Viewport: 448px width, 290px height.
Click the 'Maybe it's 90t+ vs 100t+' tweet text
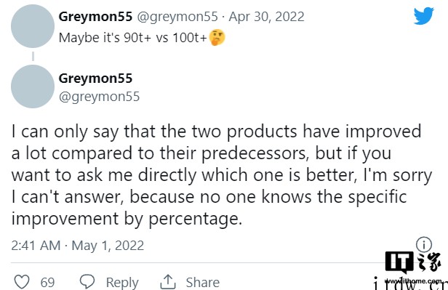tap(132, 38)
